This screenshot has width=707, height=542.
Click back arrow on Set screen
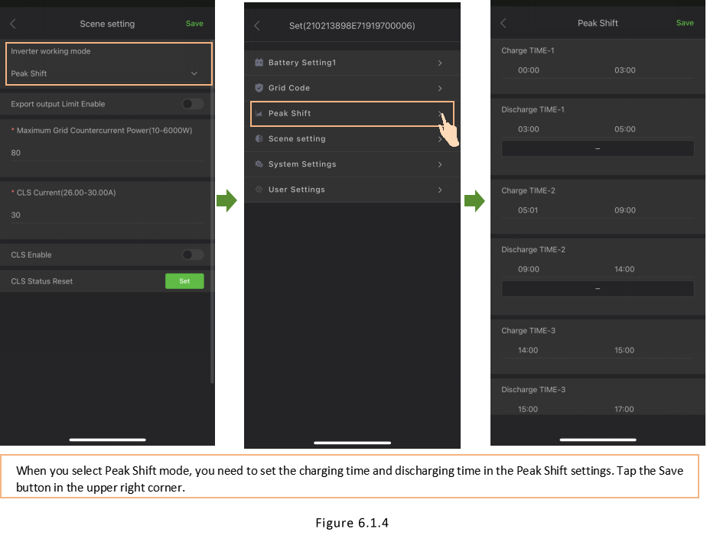coord(257,26)
